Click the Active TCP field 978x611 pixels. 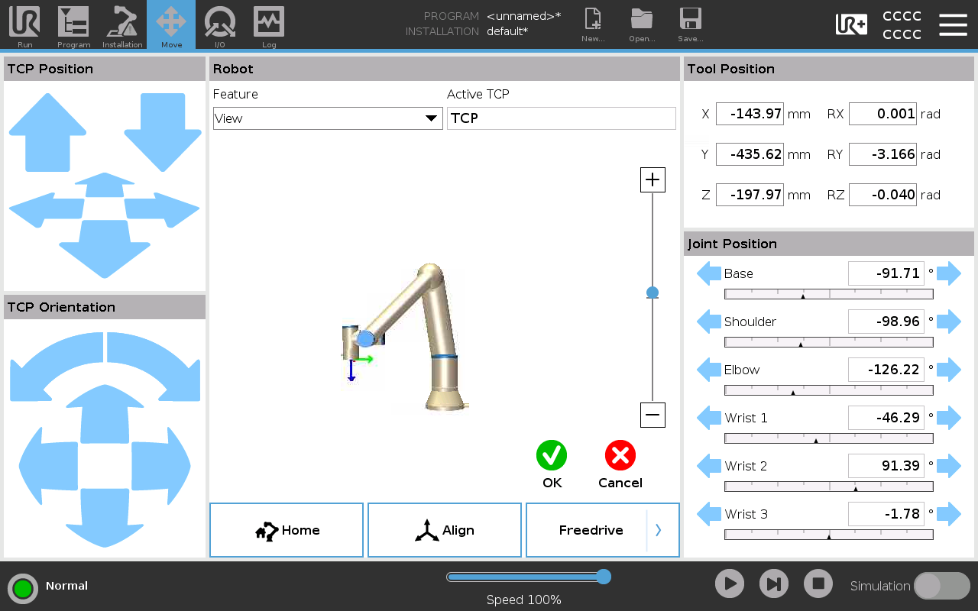click(562, 118)
